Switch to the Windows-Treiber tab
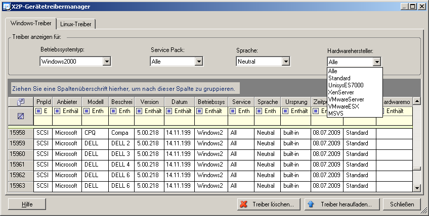The height and width of the screenshot is (216, 429). coord(31,23)
